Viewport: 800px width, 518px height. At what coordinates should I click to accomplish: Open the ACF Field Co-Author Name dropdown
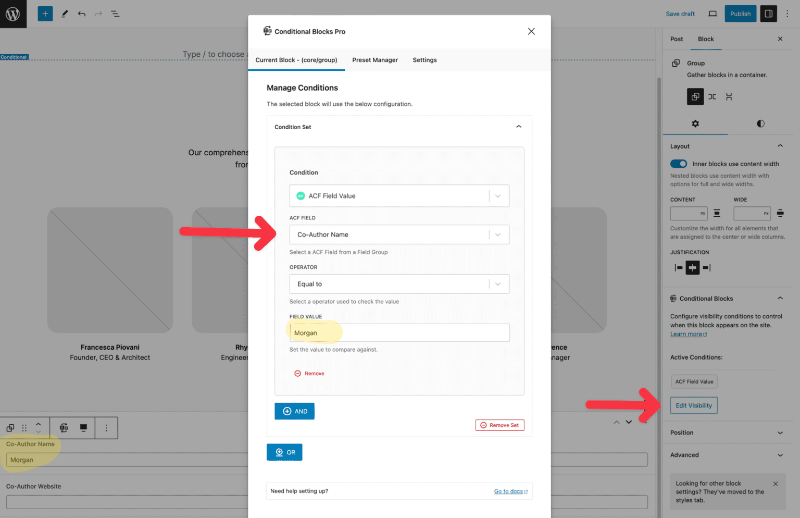click(399, 235)
